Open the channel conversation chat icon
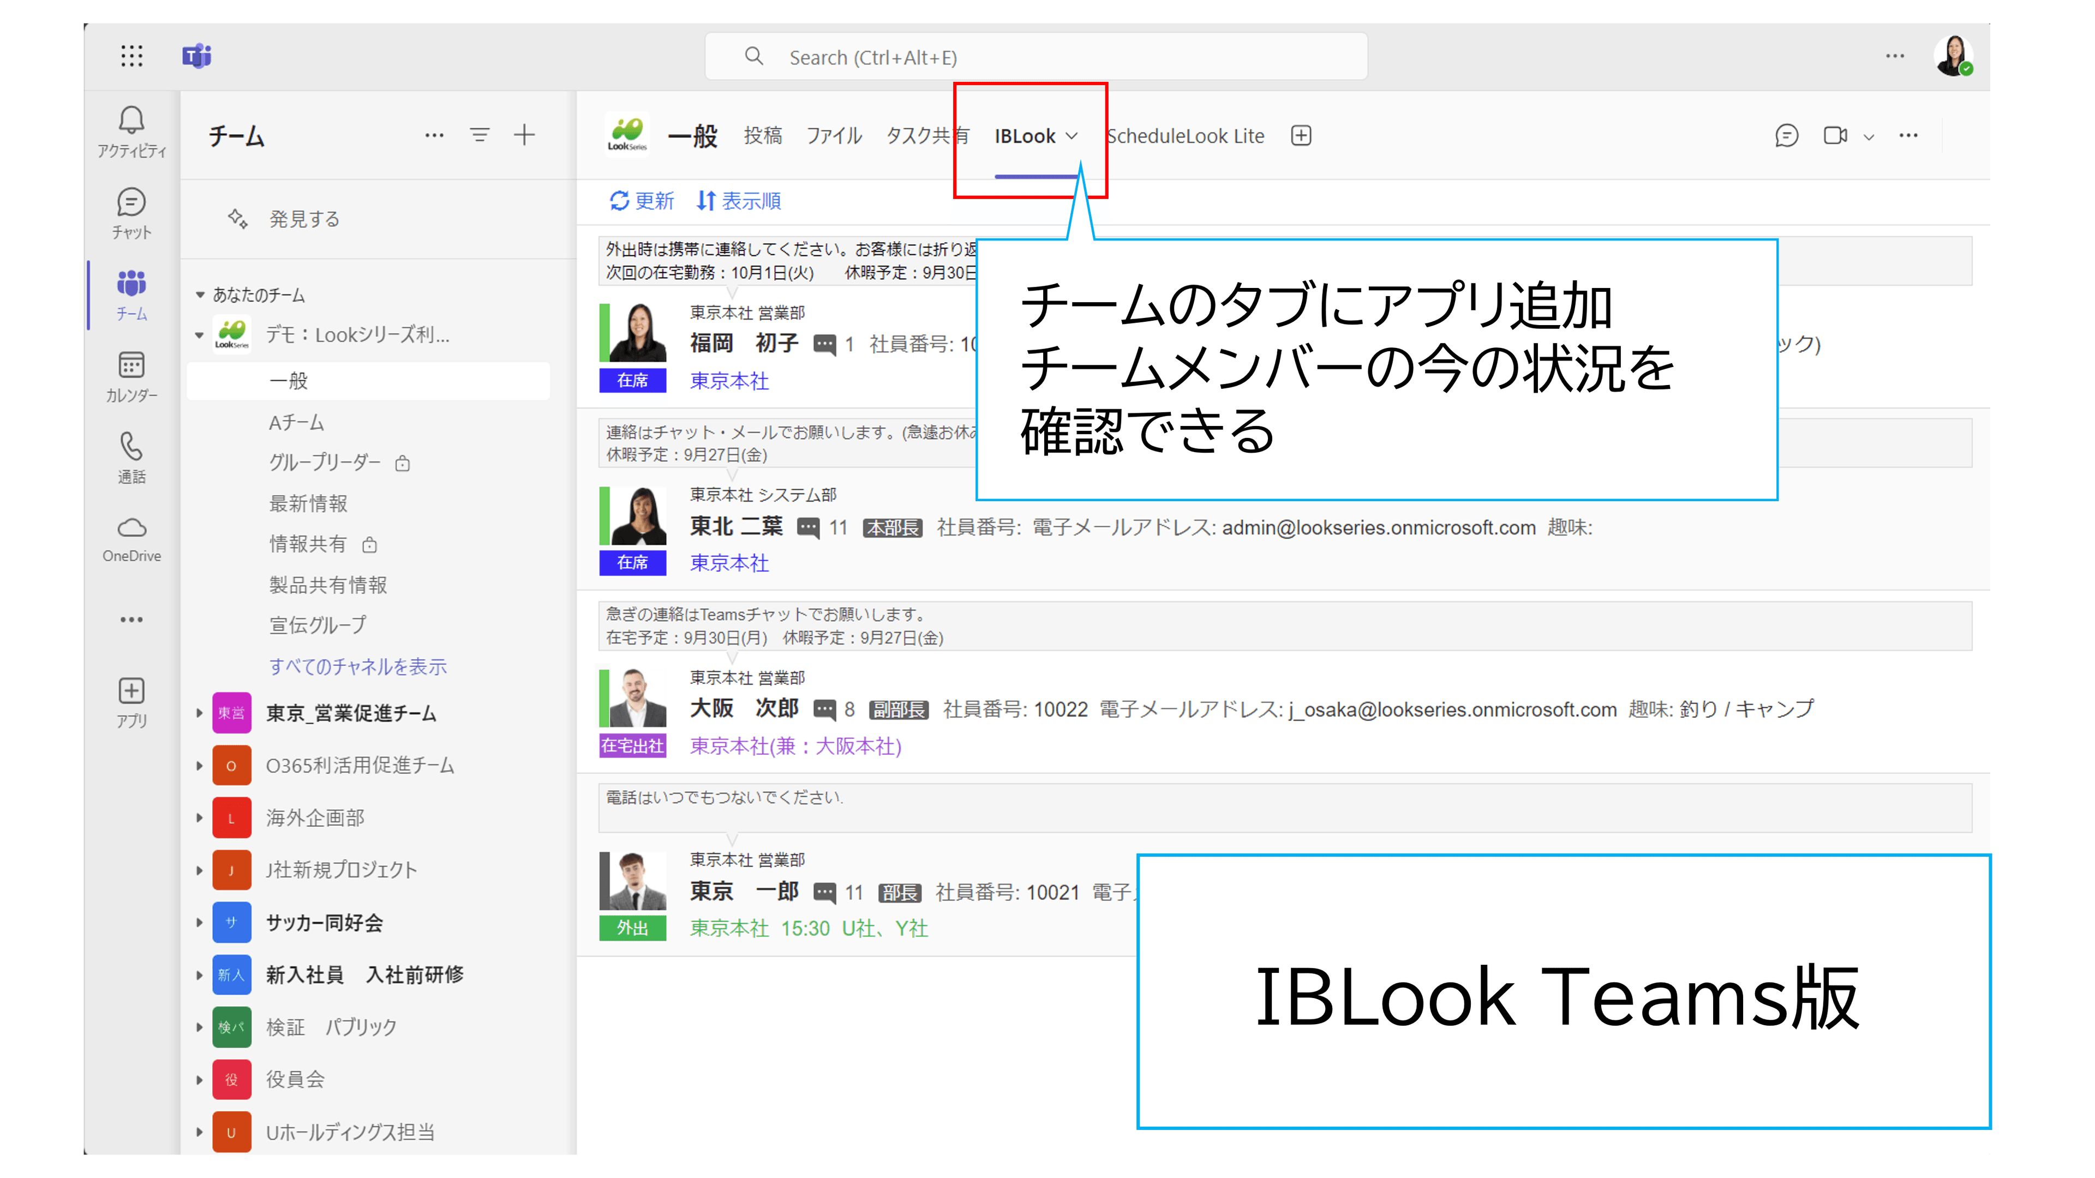Viewport: 2095px width, 1178px height. tap(1786, 136)
